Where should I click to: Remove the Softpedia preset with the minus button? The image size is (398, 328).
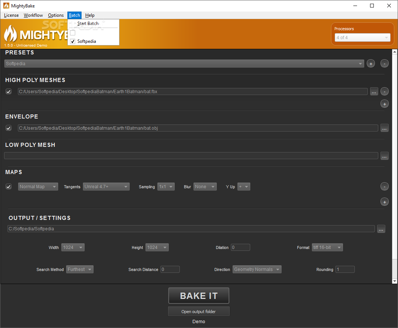[x=384, y=63]
